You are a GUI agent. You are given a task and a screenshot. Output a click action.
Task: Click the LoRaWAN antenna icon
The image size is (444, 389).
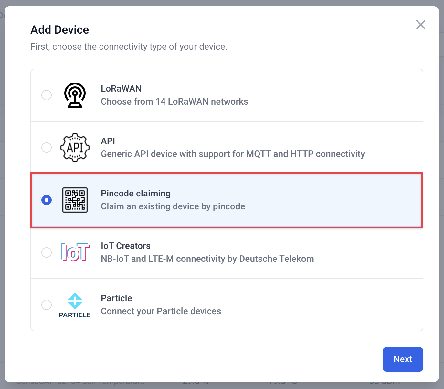point(75,95)
